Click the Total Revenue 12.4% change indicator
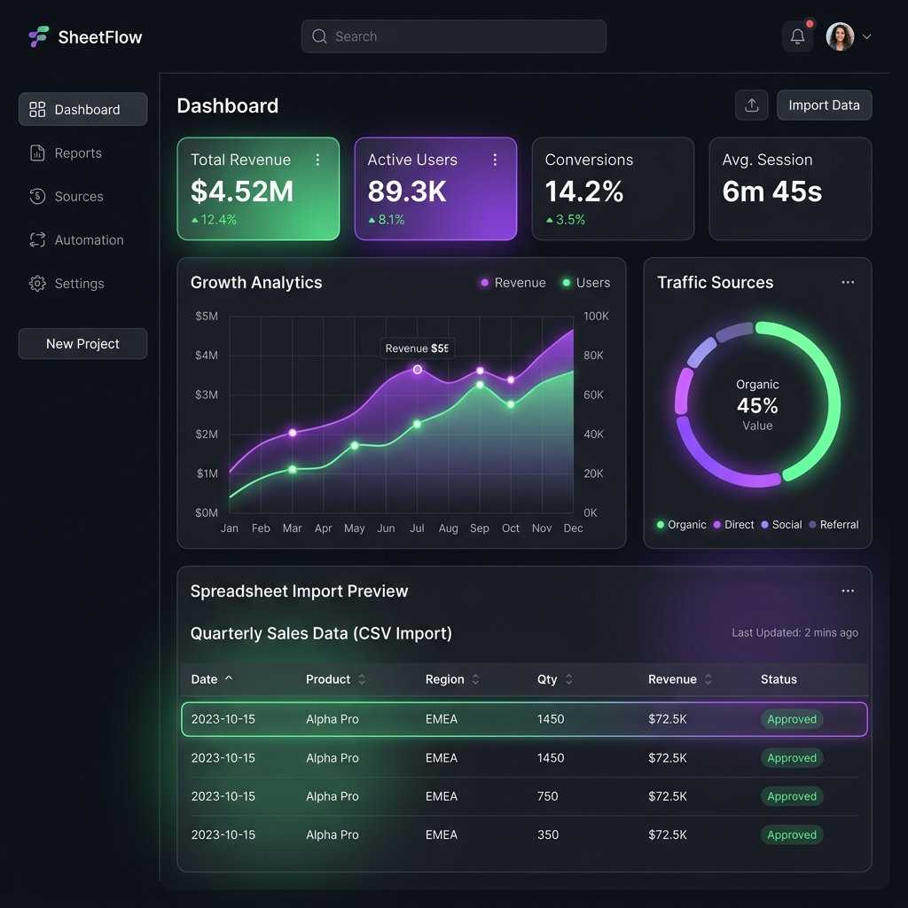Viewport: 908px width, 908px height. pyautogui.click(x=214, y=220)
